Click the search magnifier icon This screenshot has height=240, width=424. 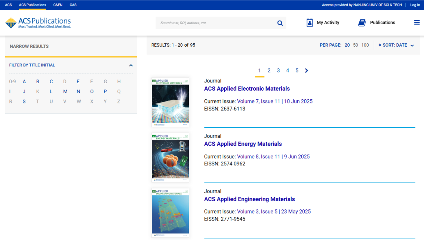click(280, 23)
